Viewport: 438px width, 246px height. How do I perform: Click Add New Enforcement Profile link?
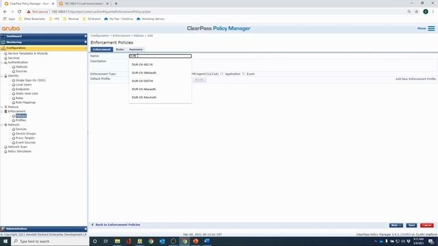point(415,79)
